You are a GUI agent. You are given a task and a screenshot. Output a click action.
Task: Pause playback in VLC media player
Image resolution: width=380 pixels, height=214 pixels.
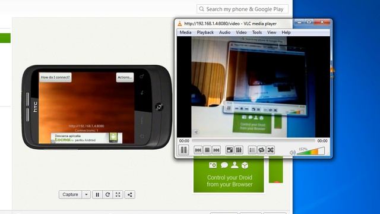tap(183, 150)
